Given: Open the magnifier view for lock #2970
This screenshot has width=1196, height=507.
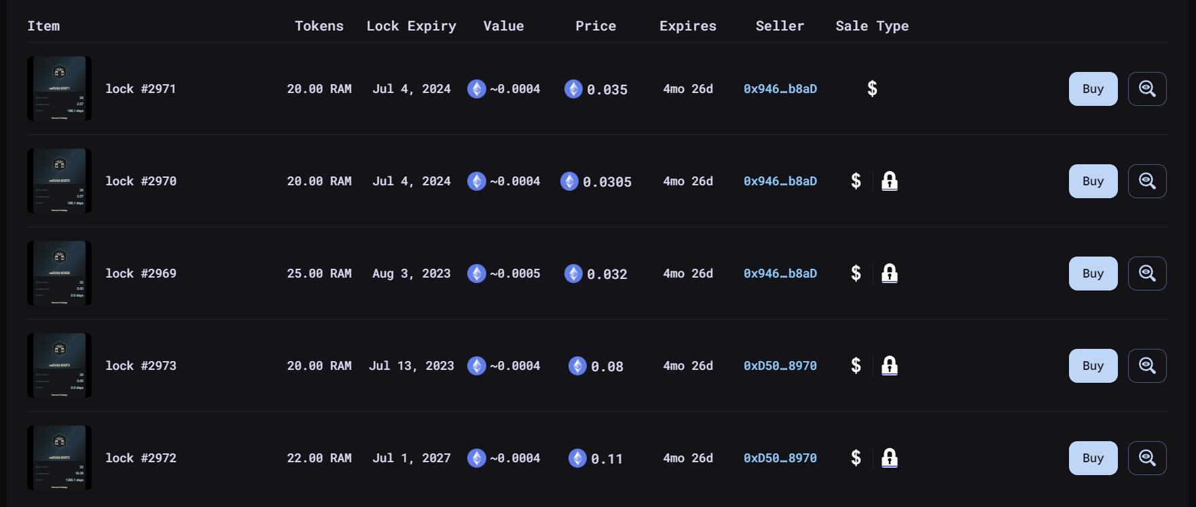Looking at the screenshot, I should [x=1147, y=181].
